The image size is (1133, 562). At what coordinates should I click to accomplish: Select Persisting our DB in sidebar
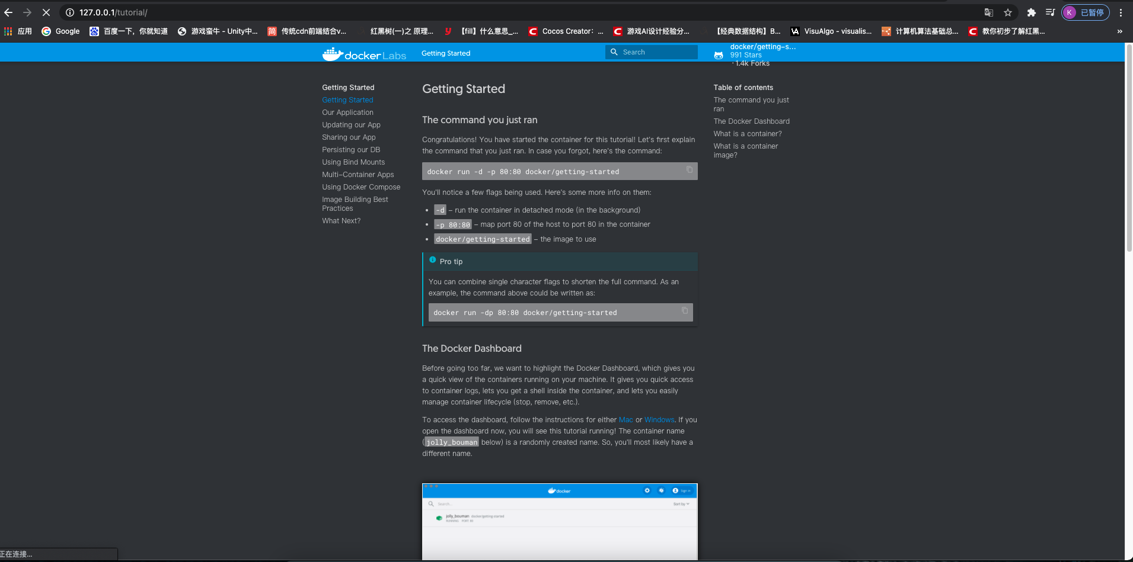point(351,150)
